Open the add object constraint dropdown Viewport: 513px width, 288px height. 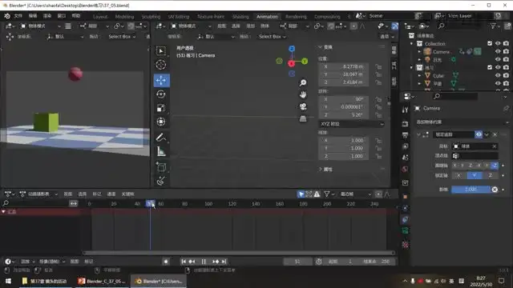click(x=462, y=122)
